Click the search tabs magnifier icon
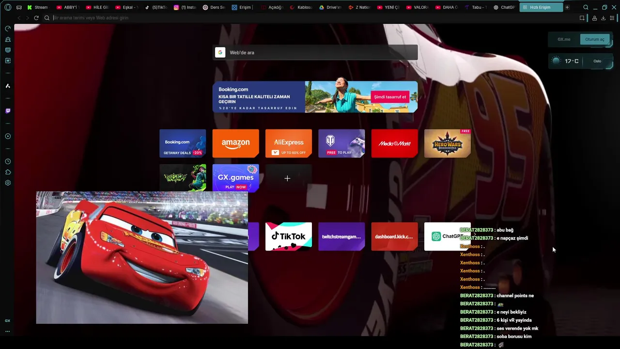This screenshot has height=349, width=620. coord(586,7)
